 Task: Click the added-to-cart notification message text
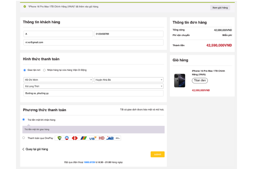tap(63, 6)
